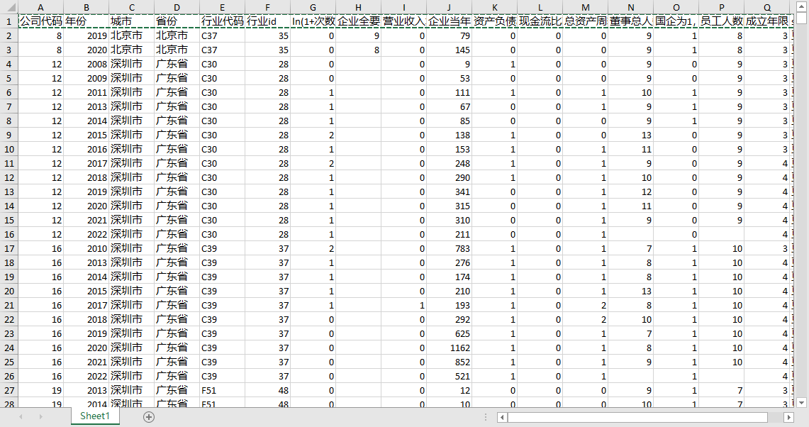Image resolution: width=809 pixels, height=427 pixels.
Task: Select cell with value 1162
Action: pyautogui.click(x=450, y=348)
